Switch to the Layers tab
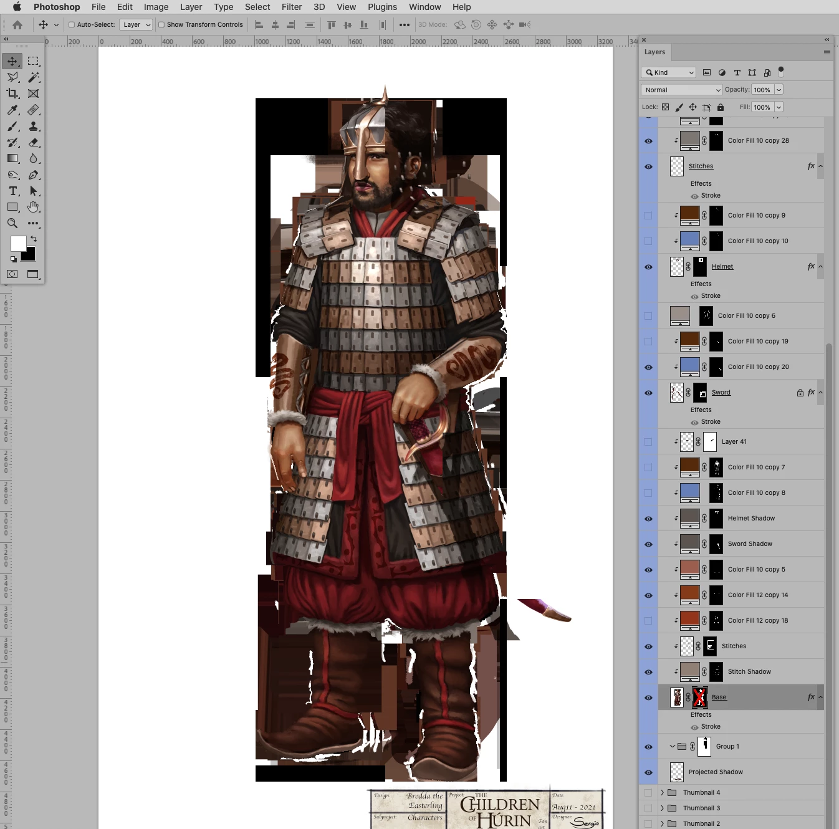 [x=654, y=52]
